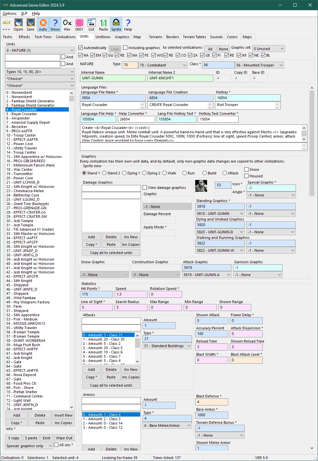Open a data file with Open icon
This screenshot has width=318, height=461.
(18, 25)
